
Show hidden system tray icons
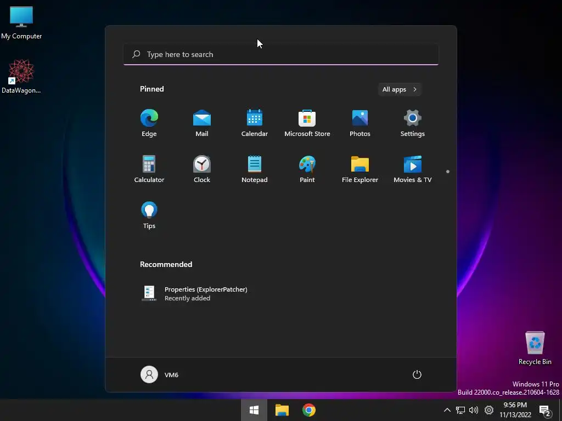(x=447, y=410)
